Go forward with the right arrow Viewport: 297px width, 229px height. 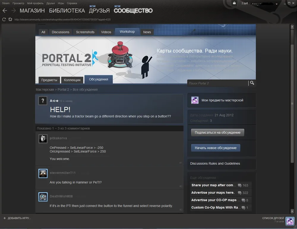(13, 11)
